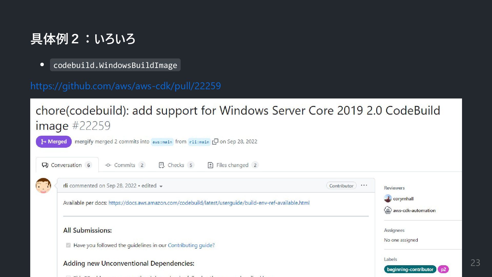The image size is (492, 277).
Task: Open the rli:main branch label
Action: pos(199,142)
